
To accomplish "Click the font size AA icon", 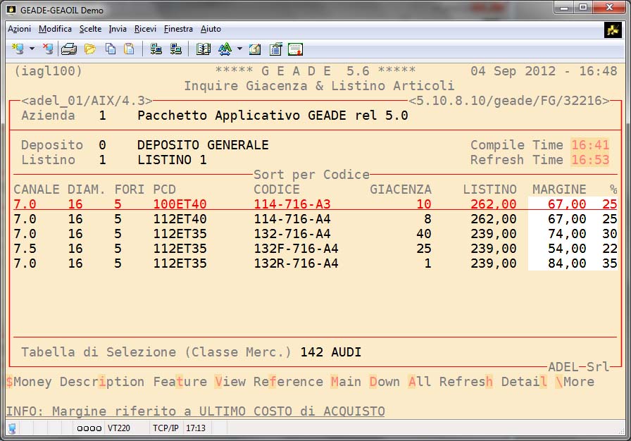I will [x=225, y=49].
